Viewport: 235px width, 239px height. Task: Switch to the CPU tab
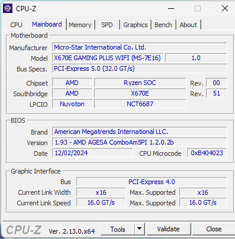pyautogui.click(x=16, y=25)
